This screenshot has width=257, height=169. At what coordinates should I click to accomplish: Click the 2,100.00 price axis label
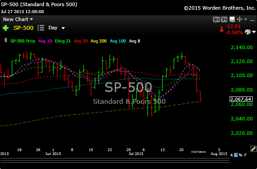point(242,75)
